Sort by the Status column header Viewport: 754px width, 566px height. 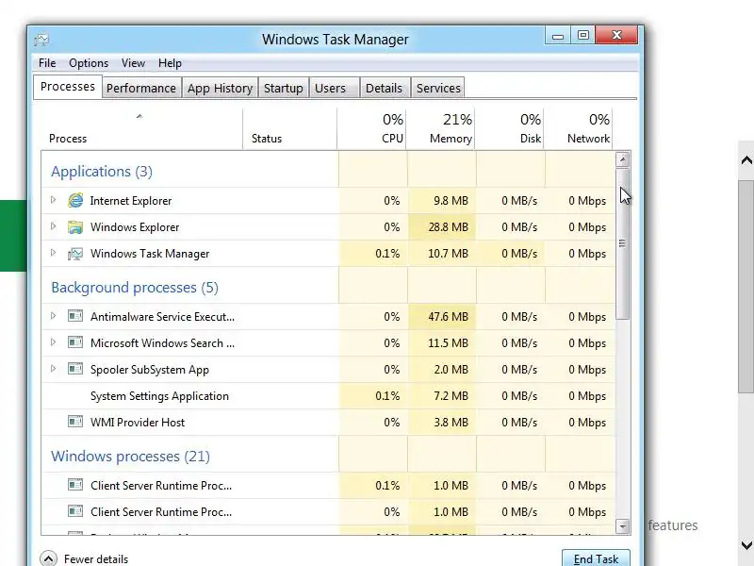click(289, 129)
